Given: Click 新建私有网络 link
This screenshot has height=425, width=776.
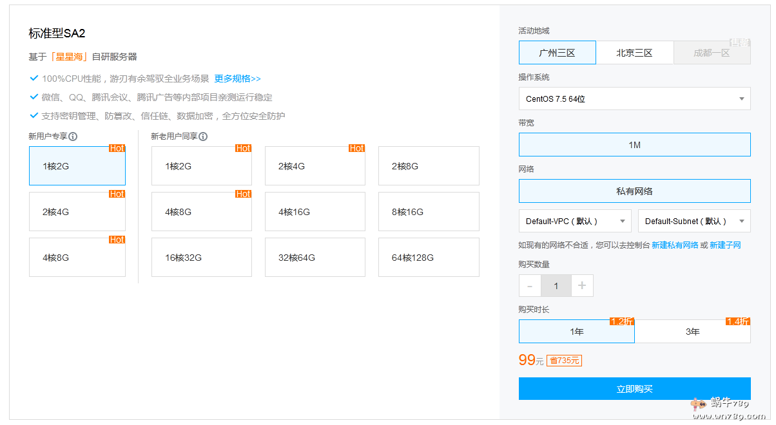Looking at the screenshot, I should point(675,245).
